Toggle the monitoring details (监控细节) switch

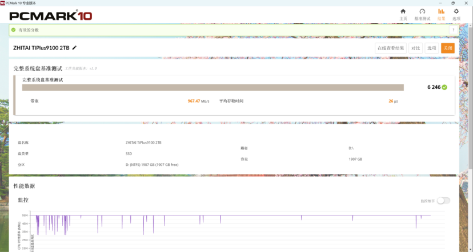coord(443,201)
